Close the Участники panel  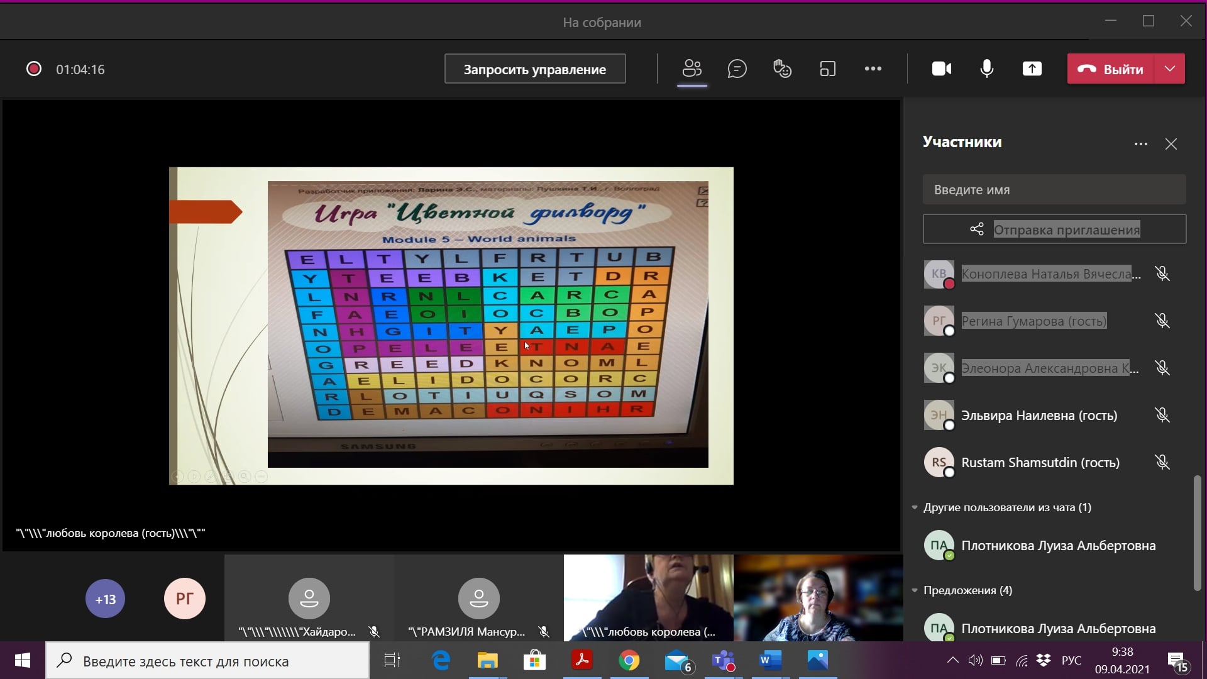point(1171,144)
